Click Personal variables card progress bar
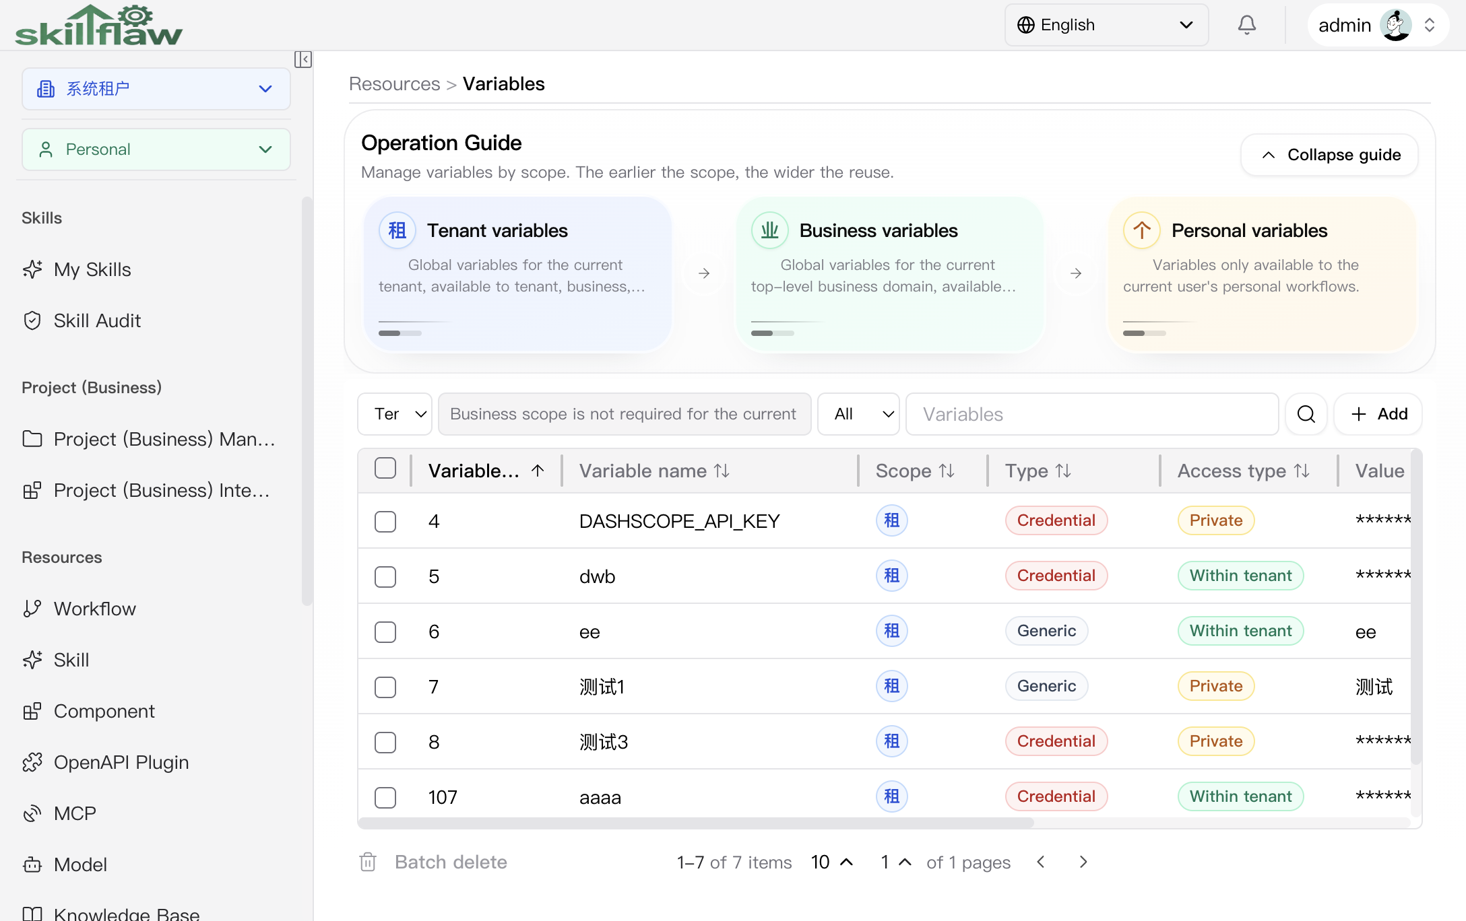1466x921 pixels. [1145, 333]
